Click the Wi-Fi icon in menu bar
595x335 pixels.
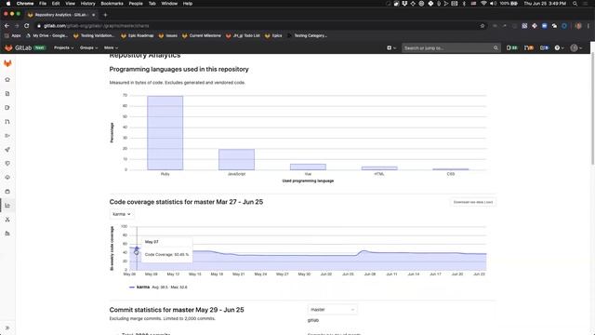(x=483, y=4)
